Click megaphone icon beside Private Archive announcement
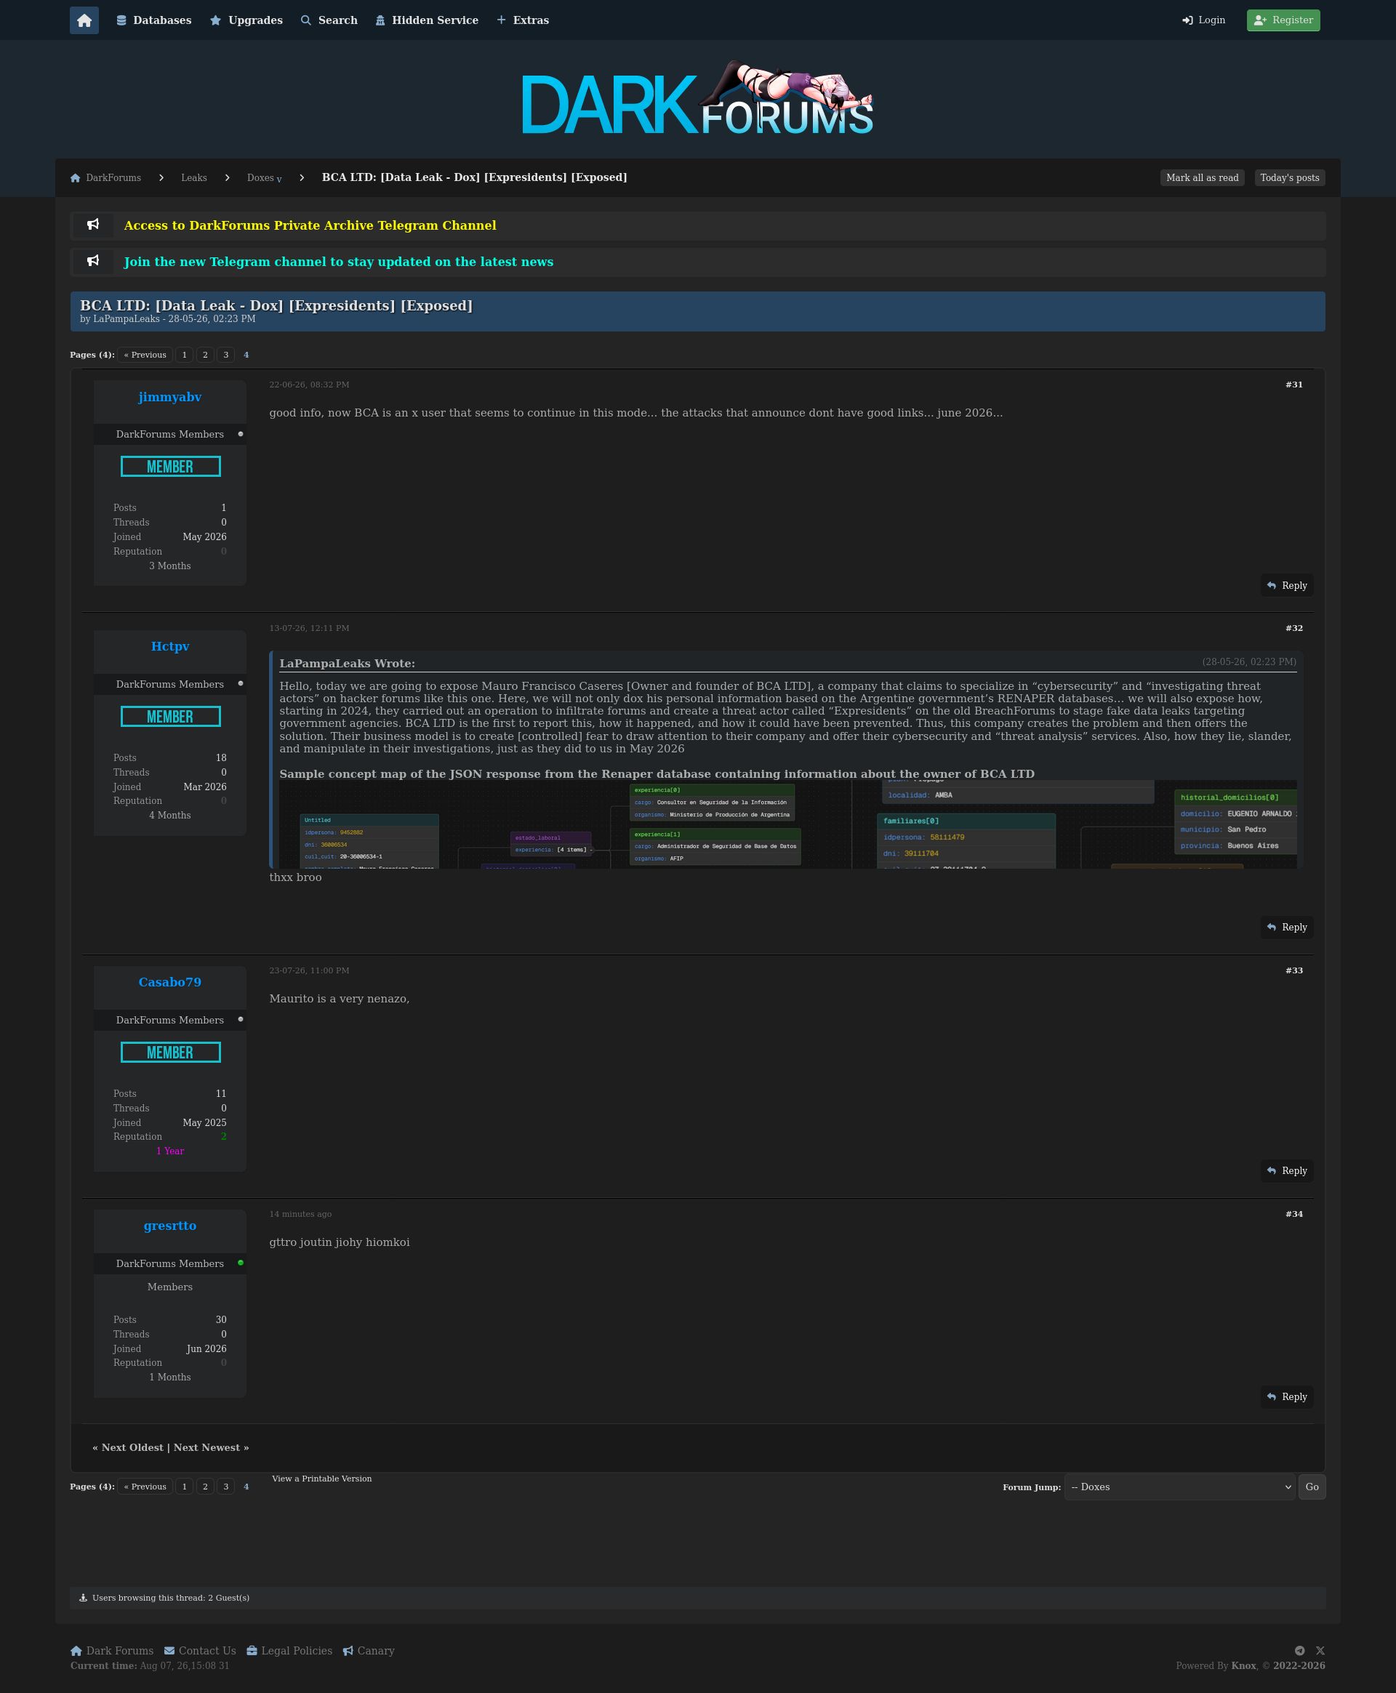Image resolution: width=1396 pixels, height=1693 pixels. pos(93,225)
